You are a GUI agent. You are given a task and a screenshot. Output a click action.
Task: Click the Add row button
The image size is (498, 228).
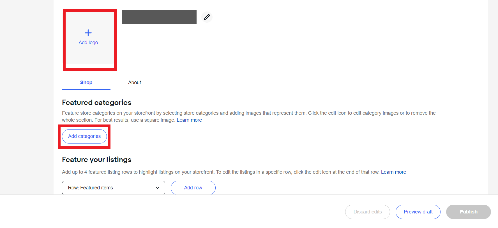pos(193,188)
